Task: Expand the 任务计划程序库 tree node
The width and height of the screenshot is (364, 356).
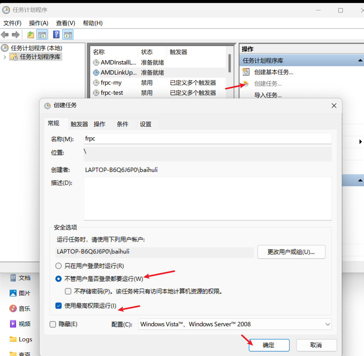Action: (5, 57)
